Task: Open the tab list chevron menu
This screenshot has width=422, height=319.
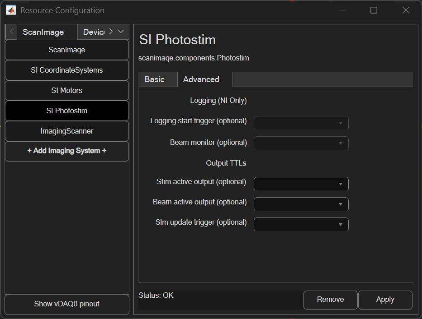Action: tap(121, 32)
